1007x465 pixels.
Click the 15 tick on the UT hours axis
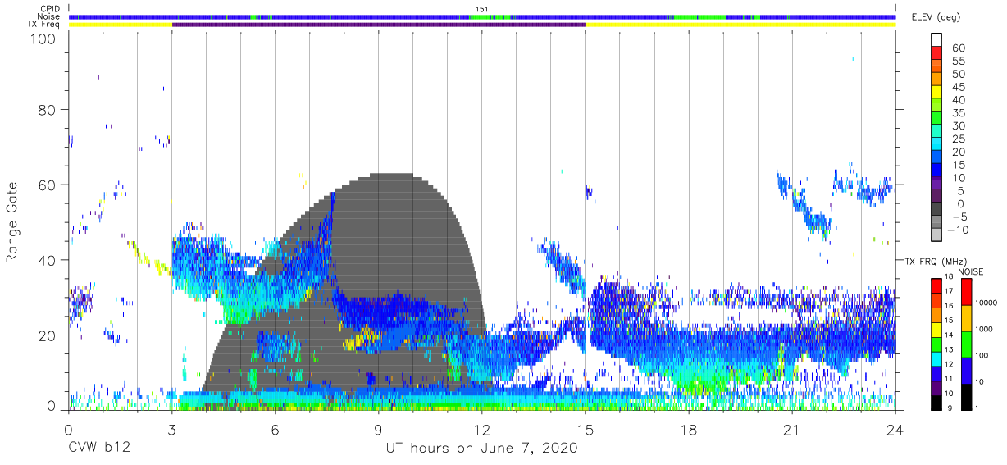[586, 429]
